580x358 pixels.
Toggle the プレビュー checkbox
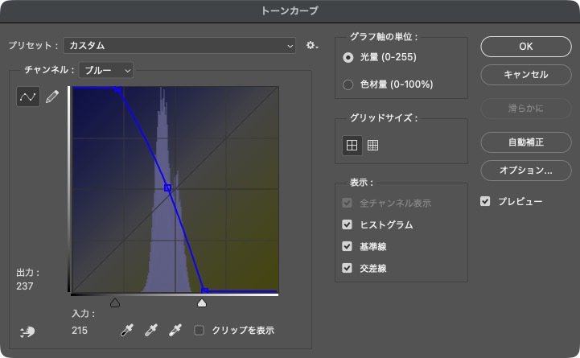coord(485,201)
